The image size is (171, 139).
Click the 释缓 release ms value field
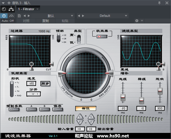pyautogui.click(x=141, y=109)
